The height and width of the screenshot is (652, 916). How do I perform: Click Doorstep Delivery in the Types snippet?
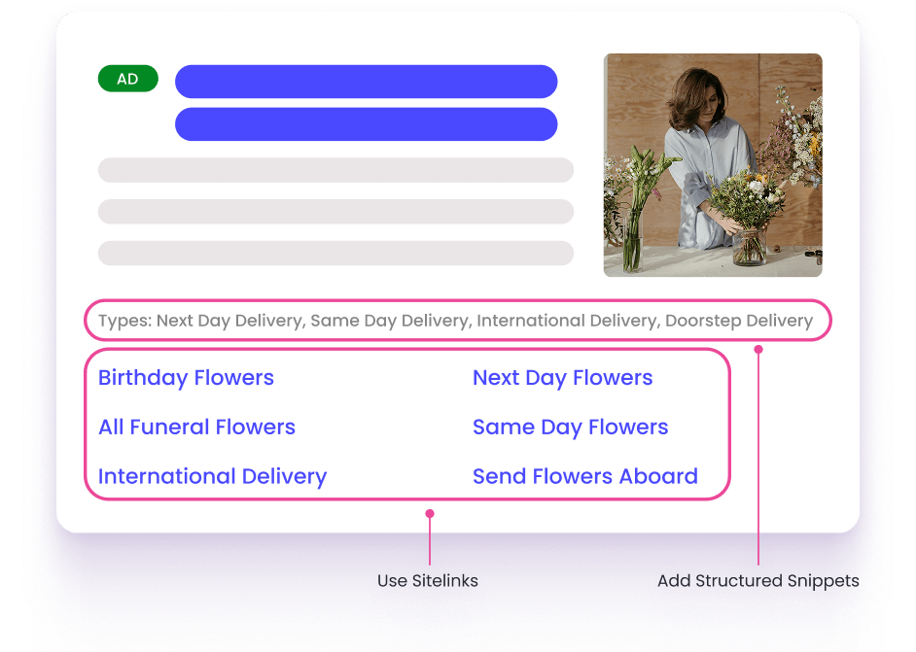(738, 321)
